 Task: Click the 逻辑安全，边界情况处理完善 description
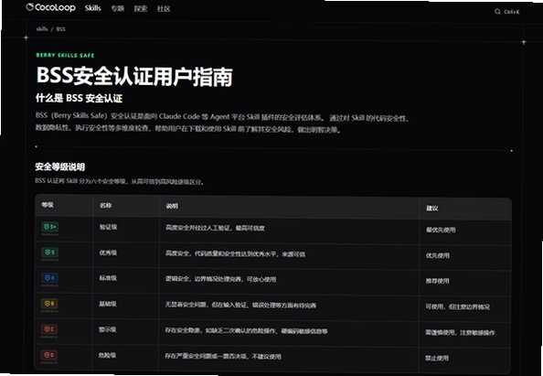point(220,279)
